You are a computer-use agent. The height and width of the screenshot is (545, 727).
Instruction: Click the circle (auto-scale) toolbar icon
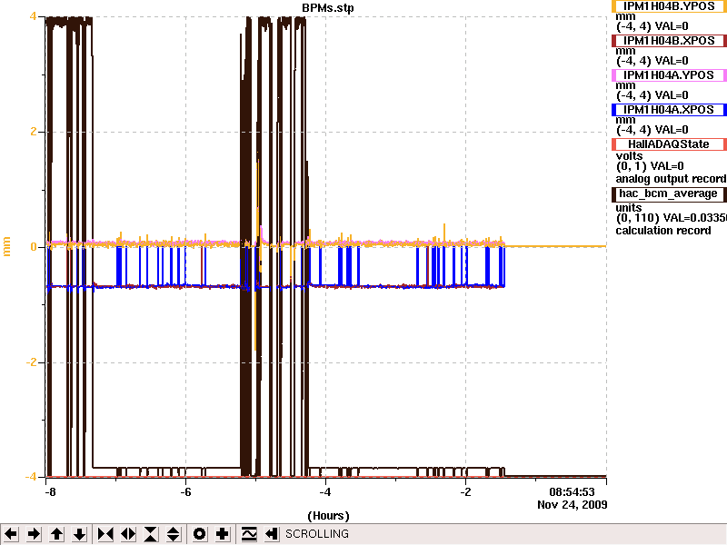click(x=199, y=534)
